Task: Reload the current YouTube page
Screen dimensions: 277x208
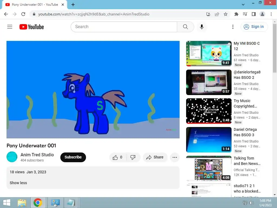Action: pos(23,14)
